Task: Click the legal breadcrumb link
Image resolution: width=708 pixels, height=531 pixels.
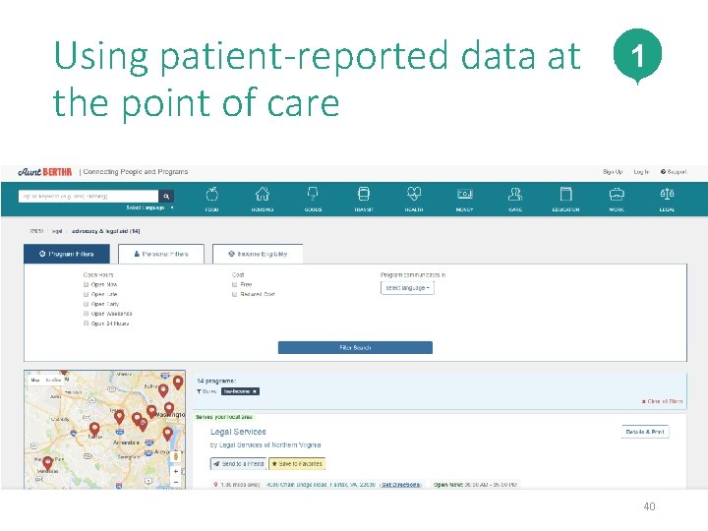Action: pyautogui.click(x=57, y=231)
